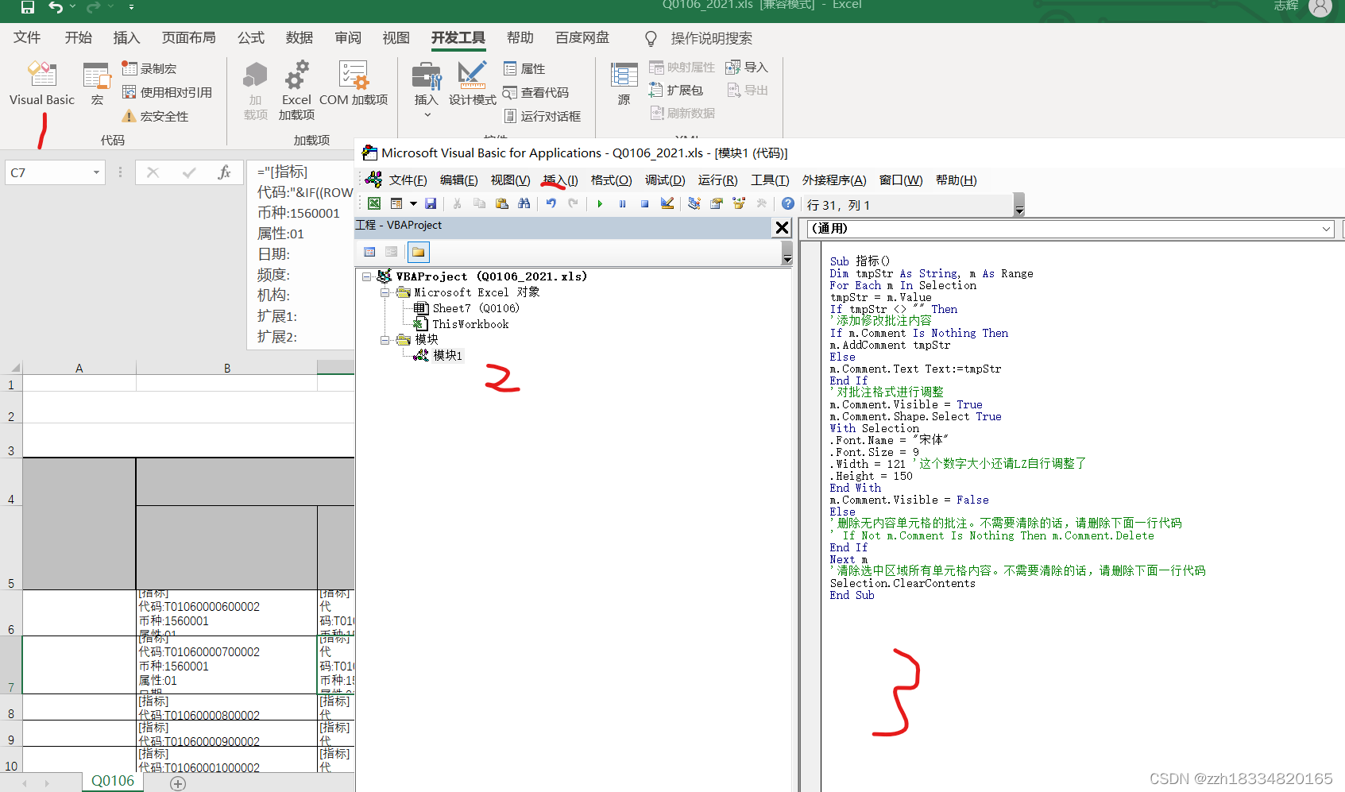Click 查看代码 in ribbon
Image resolution: width=1345 pixels, height=792 pixels.
(536, 92)
